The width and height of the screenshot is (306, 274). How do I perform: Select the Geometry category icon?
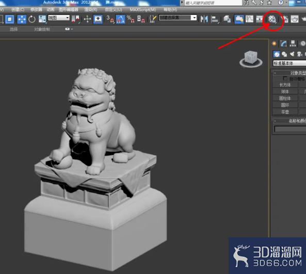click(x=277, y=54)
